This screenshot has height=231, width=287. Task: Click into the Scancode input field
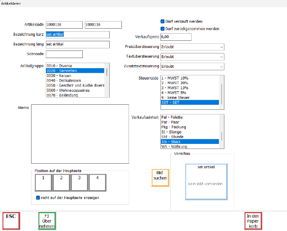(x=64, y=54)
